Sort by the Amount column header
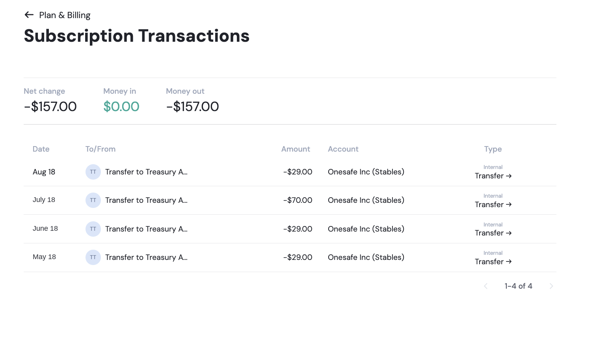This screenshot has height=356, width=610. (x=296, y=149)
